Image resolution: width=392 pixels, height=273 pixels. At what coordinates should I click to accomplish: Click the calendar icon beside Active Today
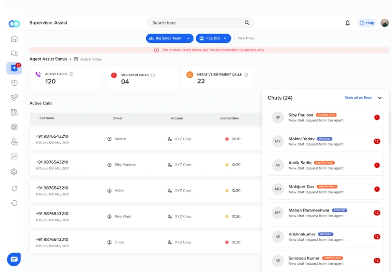[76, 59]
